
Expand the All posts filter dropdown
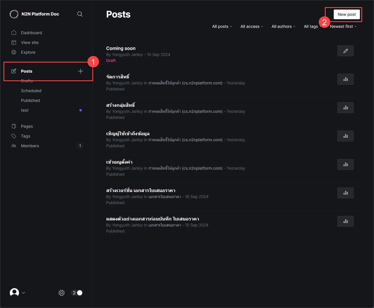point(222,26)
